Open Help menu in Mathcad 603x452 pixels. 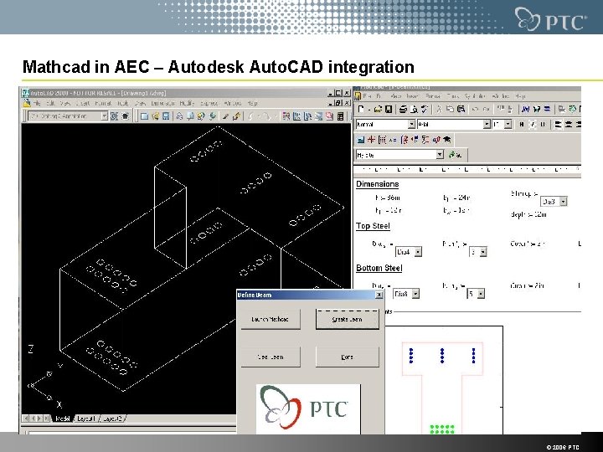click(x=520, y=96)
